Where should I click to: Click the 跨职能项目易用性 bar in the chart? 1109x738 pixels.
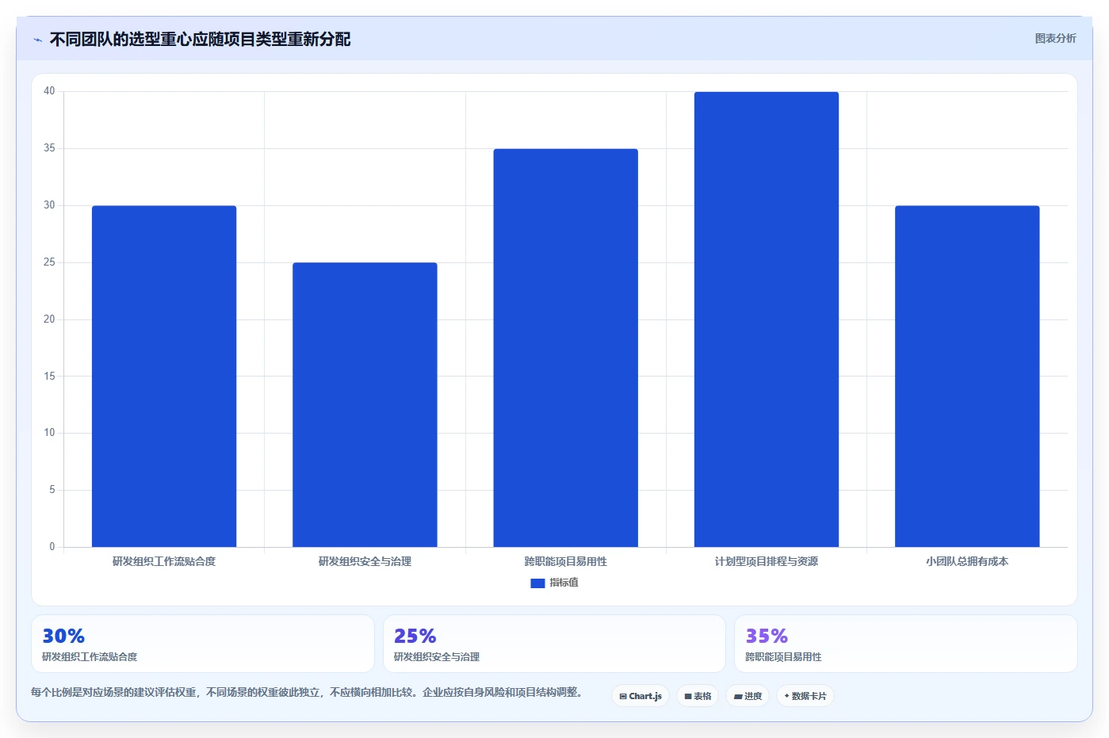pos(565,348)
